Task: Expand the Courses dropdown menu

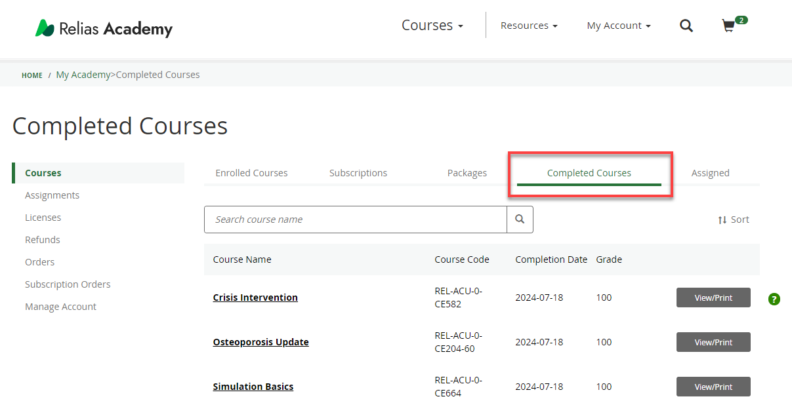Action: click(x=432, y=26)
